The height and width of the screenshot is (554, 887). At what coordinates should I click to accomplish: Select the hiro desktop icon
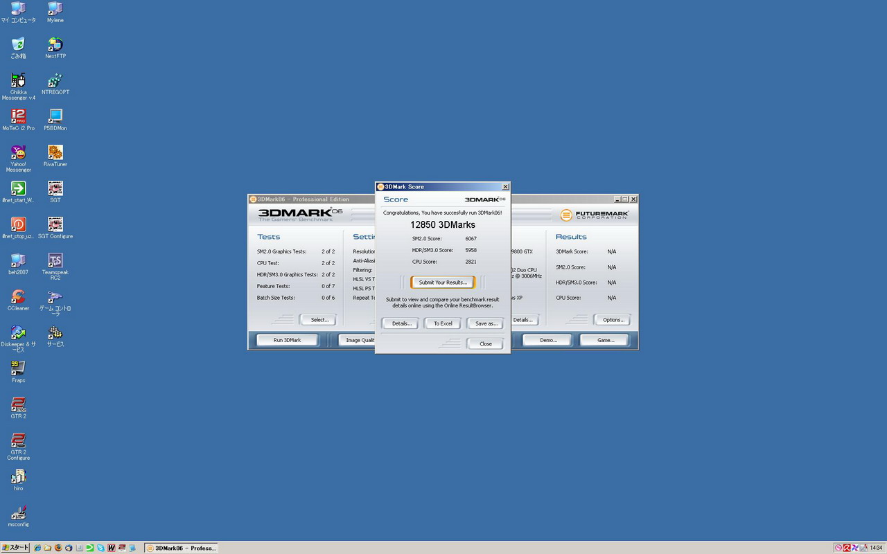(18, 480)
